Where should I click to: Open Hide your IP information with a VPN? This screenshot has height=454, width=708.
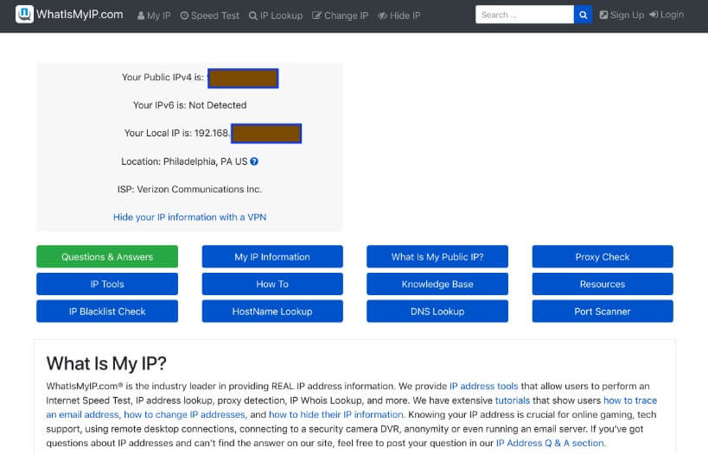[x=189, y=218]
